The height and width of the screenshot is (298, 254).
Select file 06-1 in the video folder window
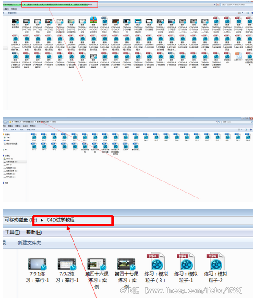228,137
